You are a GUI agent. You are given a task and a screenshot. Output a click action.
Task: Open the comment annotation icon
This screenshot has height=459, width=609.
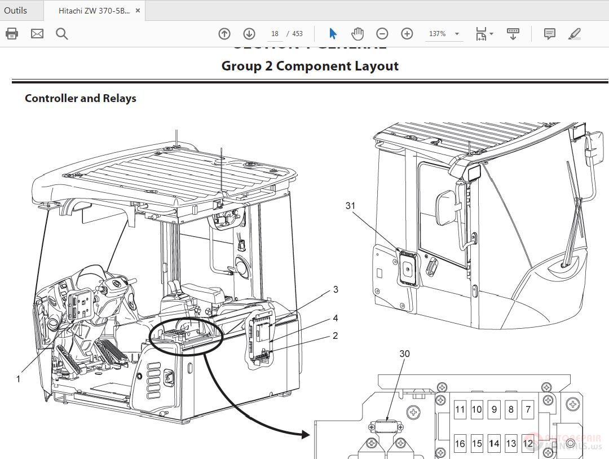point(549,34)
